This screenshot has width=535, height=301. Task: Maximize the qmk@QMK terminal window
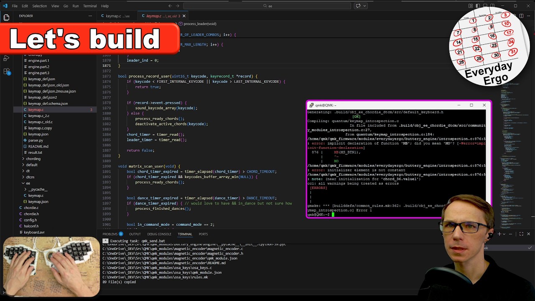coord(471,105)
